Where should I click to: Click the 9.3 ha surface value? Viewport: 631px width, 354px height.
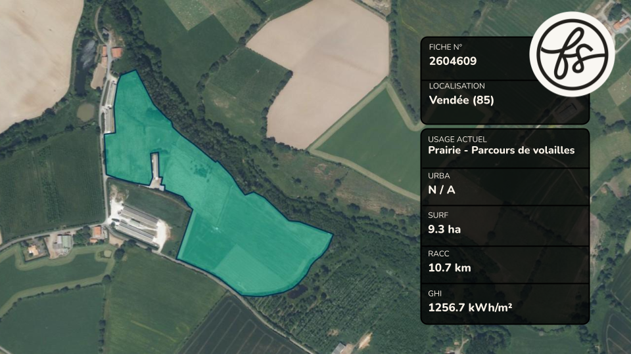(444, 229)
